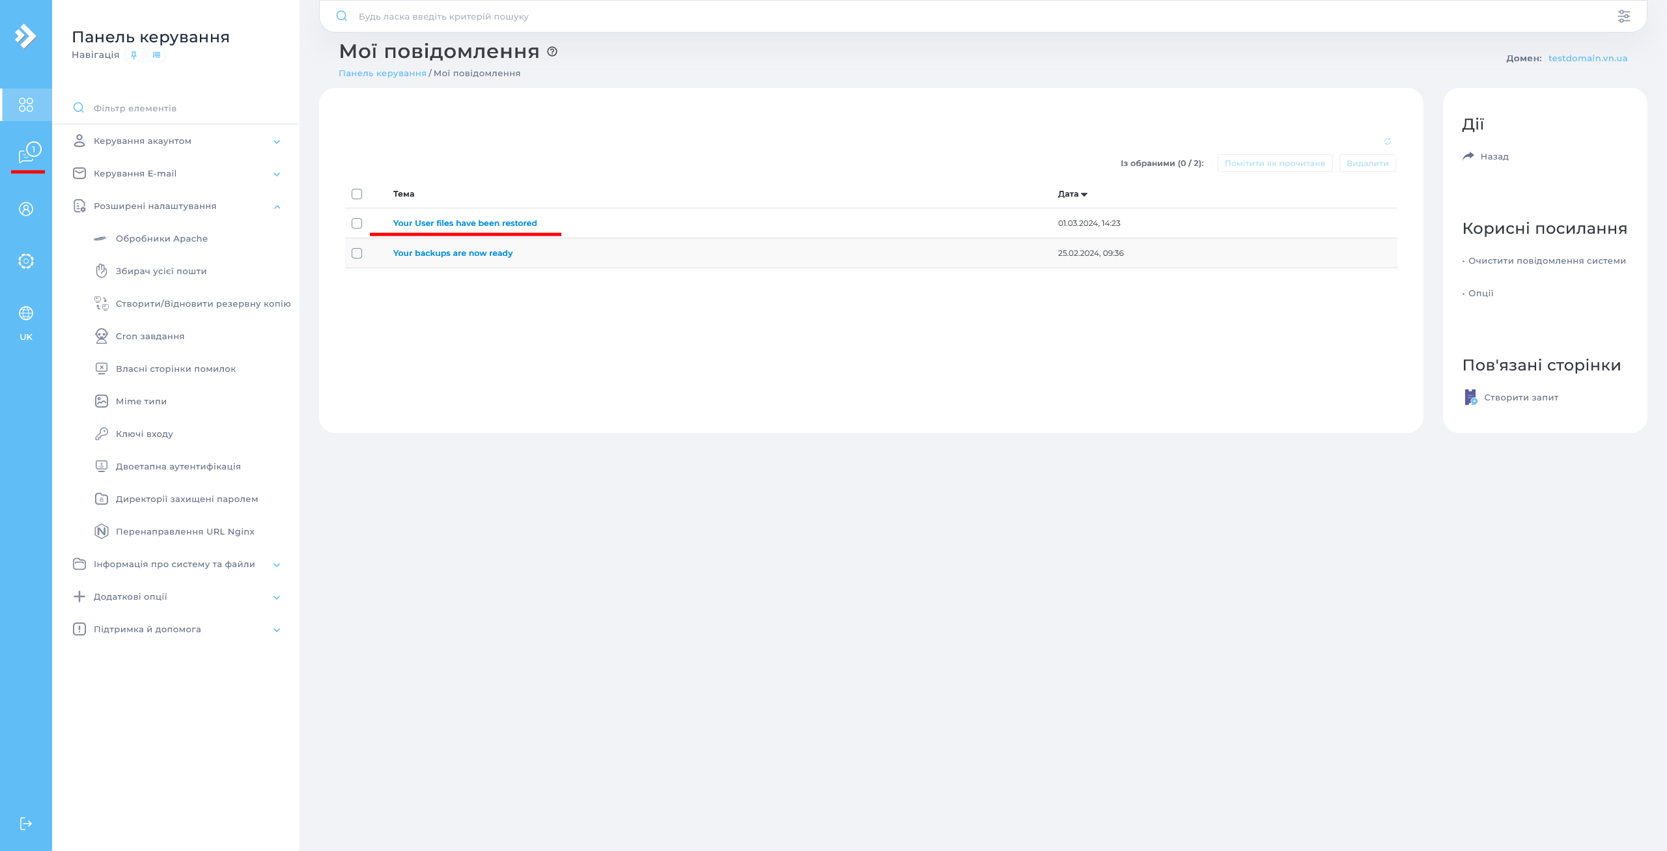Open the Cron завдання menu item
This screenshot has width=1667, height=851.
pos(150,337)
